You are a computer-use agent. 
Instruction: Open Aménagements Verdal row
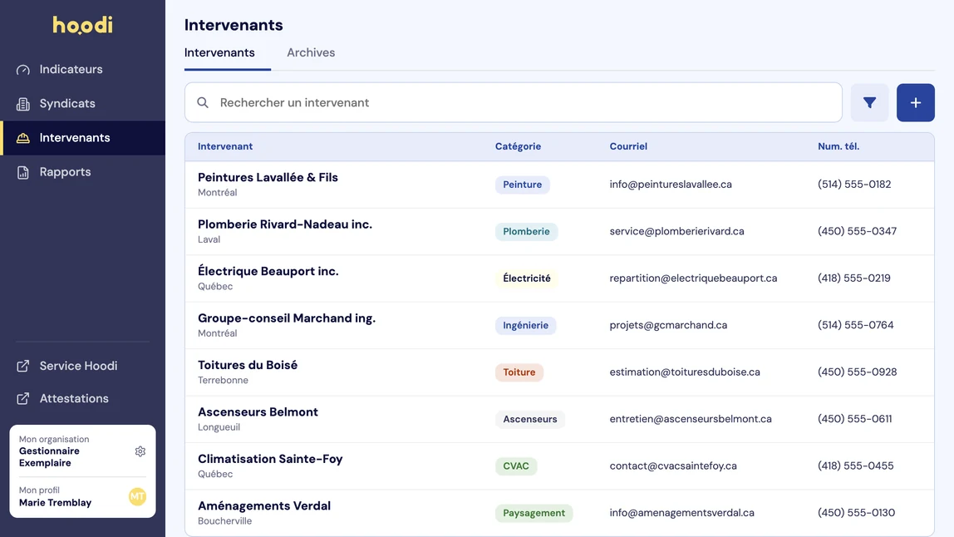point(560,513)
